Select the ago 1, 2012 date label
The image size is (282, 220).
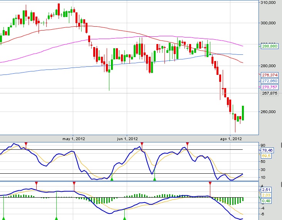(x=230, y=139)
